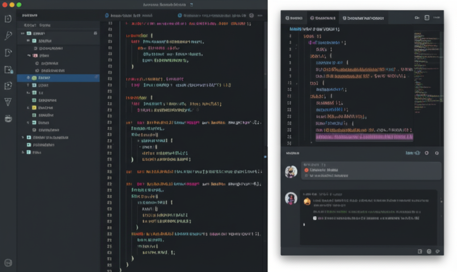457x272 pixels.
Task: Click the emoji reaction on the second chat message
Action: tap(307, 201)
